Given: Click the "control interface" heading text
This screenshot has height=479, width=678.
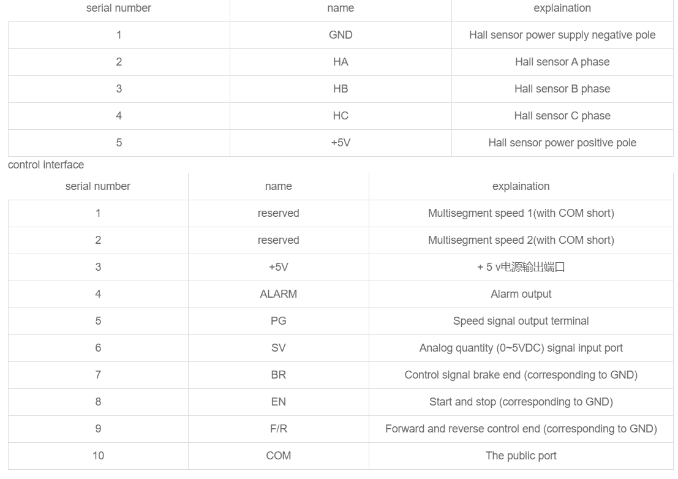Looking at the screenshot, I should (x=46, y=165).
